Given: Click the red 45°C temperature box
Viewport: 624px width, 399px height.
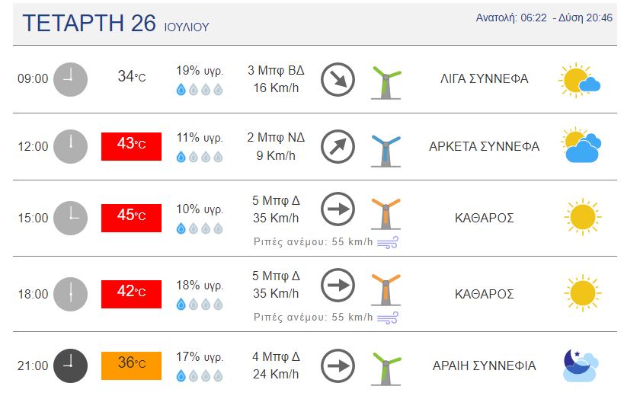Looking at the screenshot, I should click(131, 217).
